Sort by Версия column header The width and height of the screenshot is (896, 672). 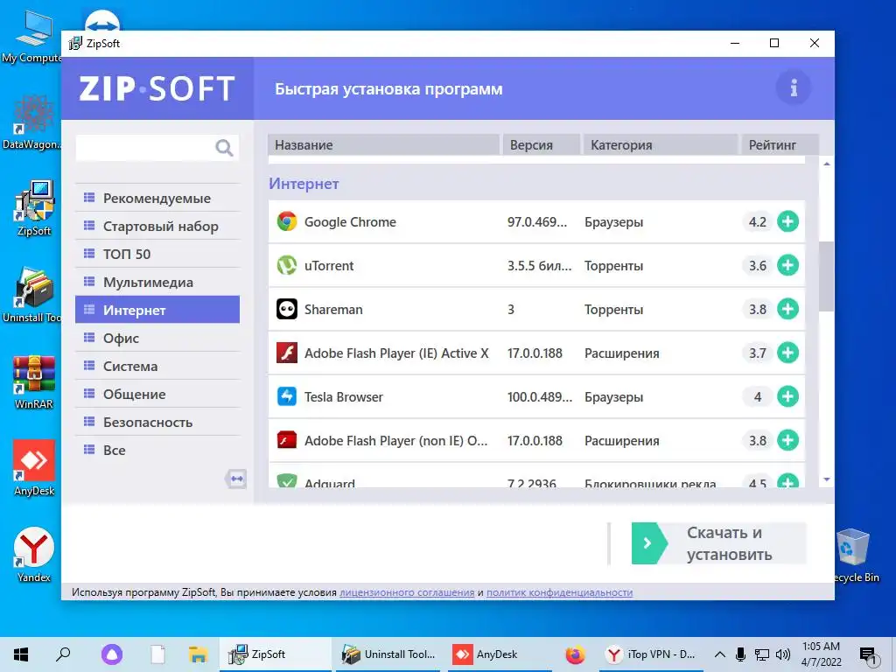click(x=541, y=144)
